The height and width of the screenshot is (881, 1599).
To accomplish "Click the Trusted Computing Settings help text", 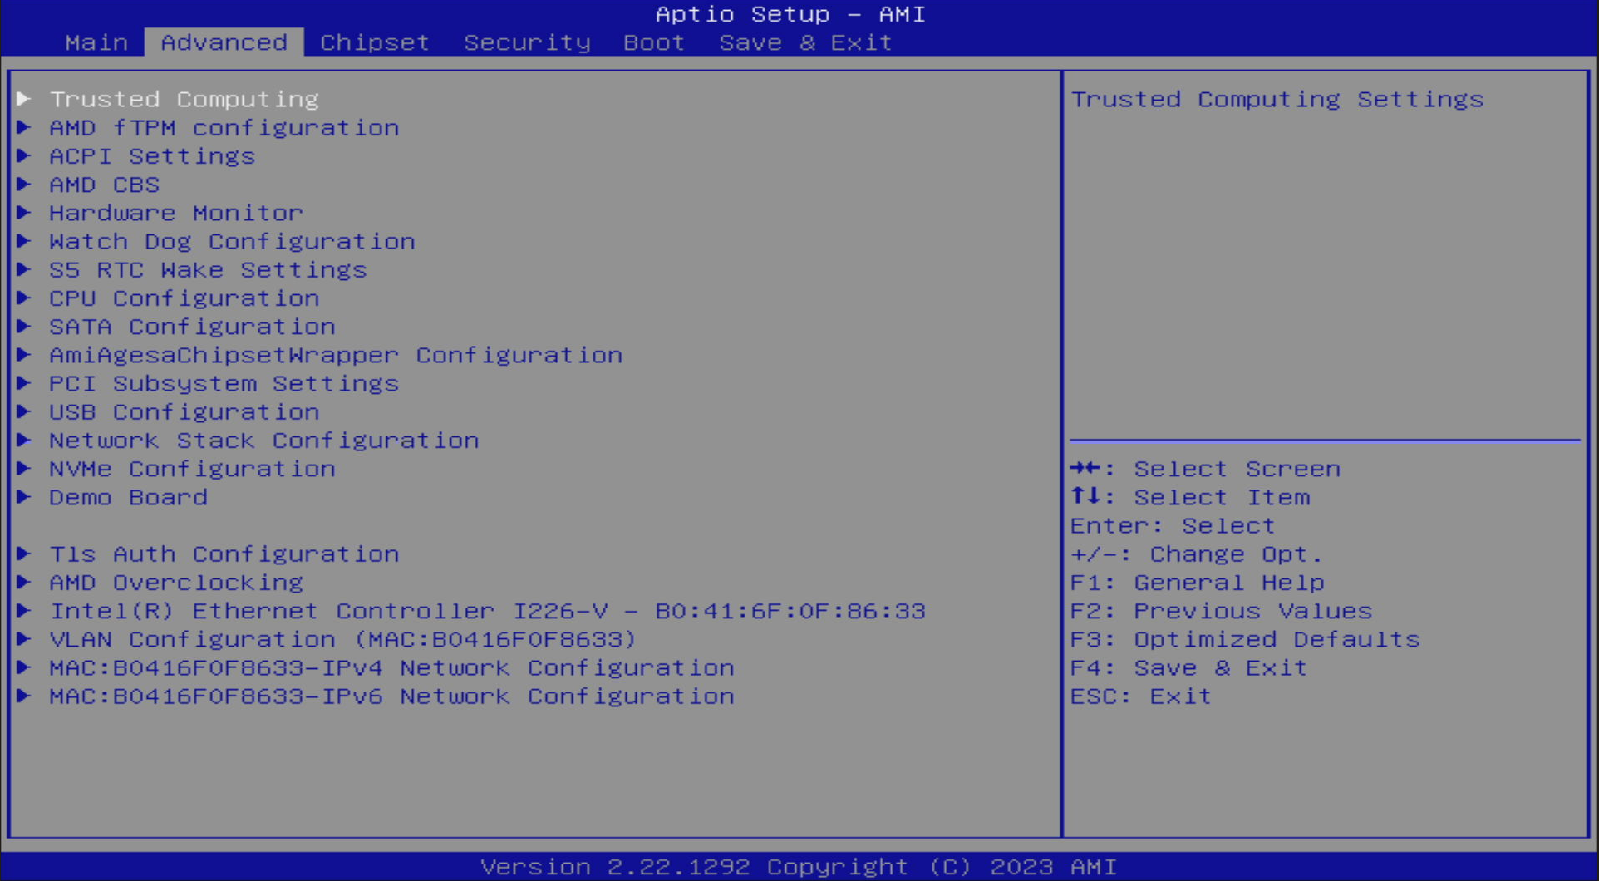I will point(1277,100).
